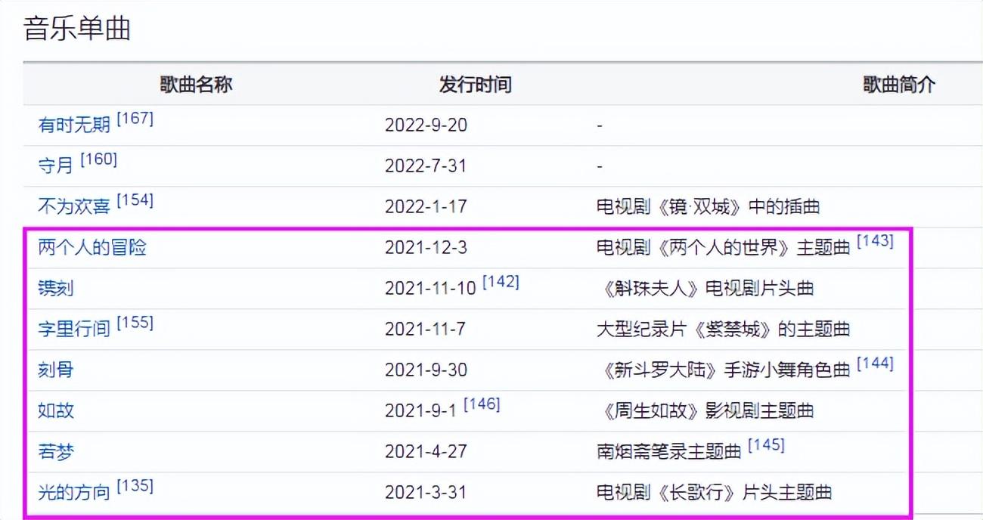Click reference [154] next to 不为欢喜
This screenshot has height=520, width=983.
pyautogui.click(x=135, y=200)
